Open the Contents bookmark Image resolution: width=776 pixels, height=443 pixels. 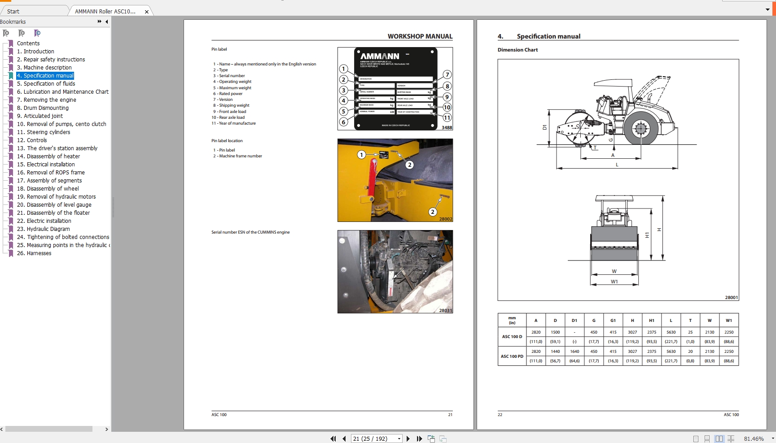(x=28, y=43)
